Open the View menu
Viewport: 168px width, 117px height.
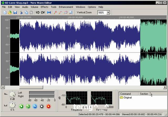[x=17, y=7]
